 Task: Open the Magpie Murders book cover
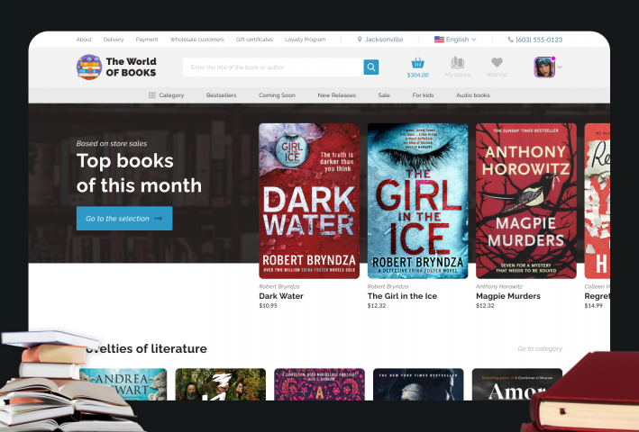tap(526, 201)
